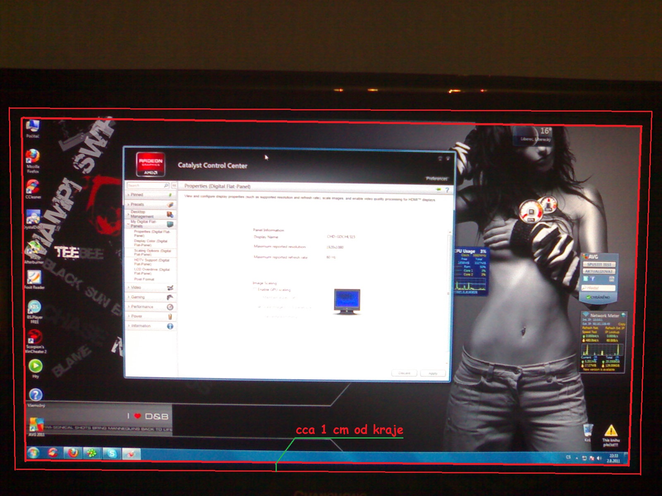Open HDTV Support (Digital Flat-Panel)
Image resolution: width=662 pixels, height=496 pixels.
click(151, 262)
